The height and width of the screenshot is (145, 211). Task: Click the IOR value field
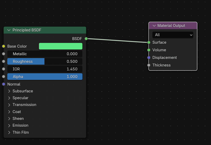click(x=45, y=69)
